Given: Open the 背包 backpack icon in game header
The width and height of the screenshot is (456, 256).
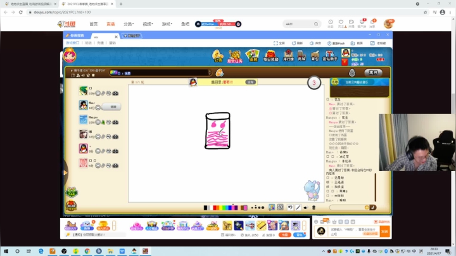Looking at the screenshot, I should 315,56.
